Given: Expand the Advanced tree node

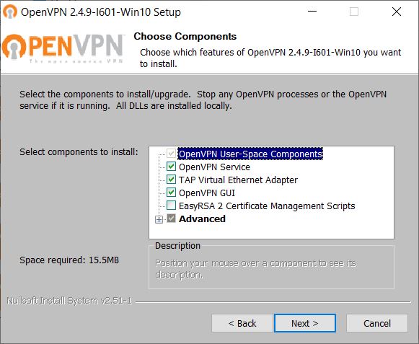Looking at the screenshot, I should click(x=159, y=219).
